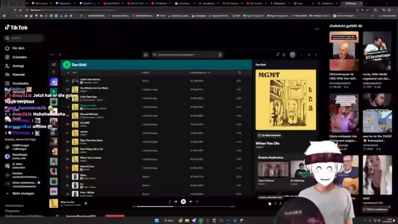
Task: Open Windows Start button on the taskbar
Action: (157, 220)
